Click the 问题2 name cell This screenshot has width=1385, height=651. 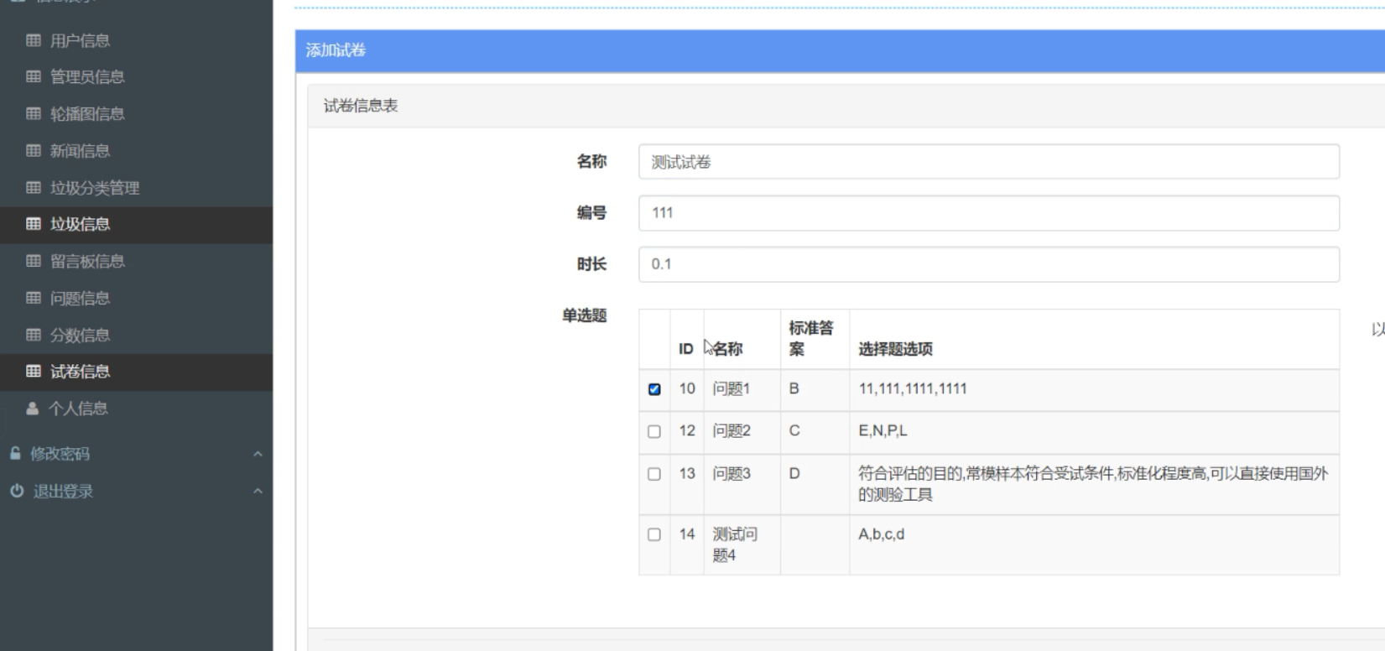pos(732,431)
